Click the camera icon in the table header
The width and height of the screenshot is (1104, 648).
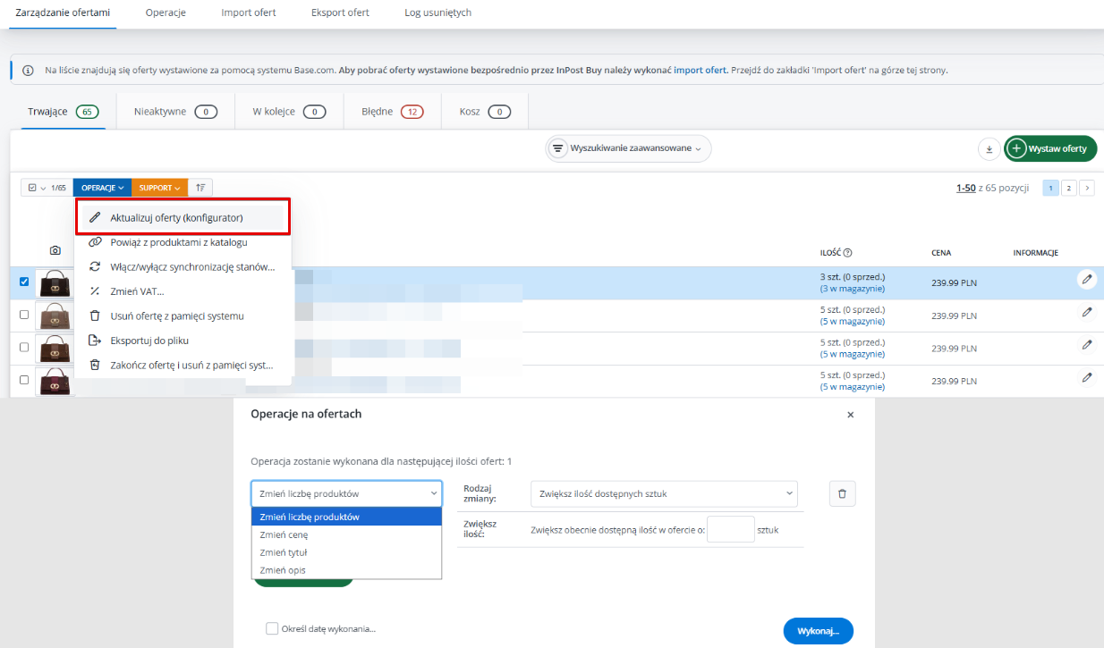tap(55, 251)
